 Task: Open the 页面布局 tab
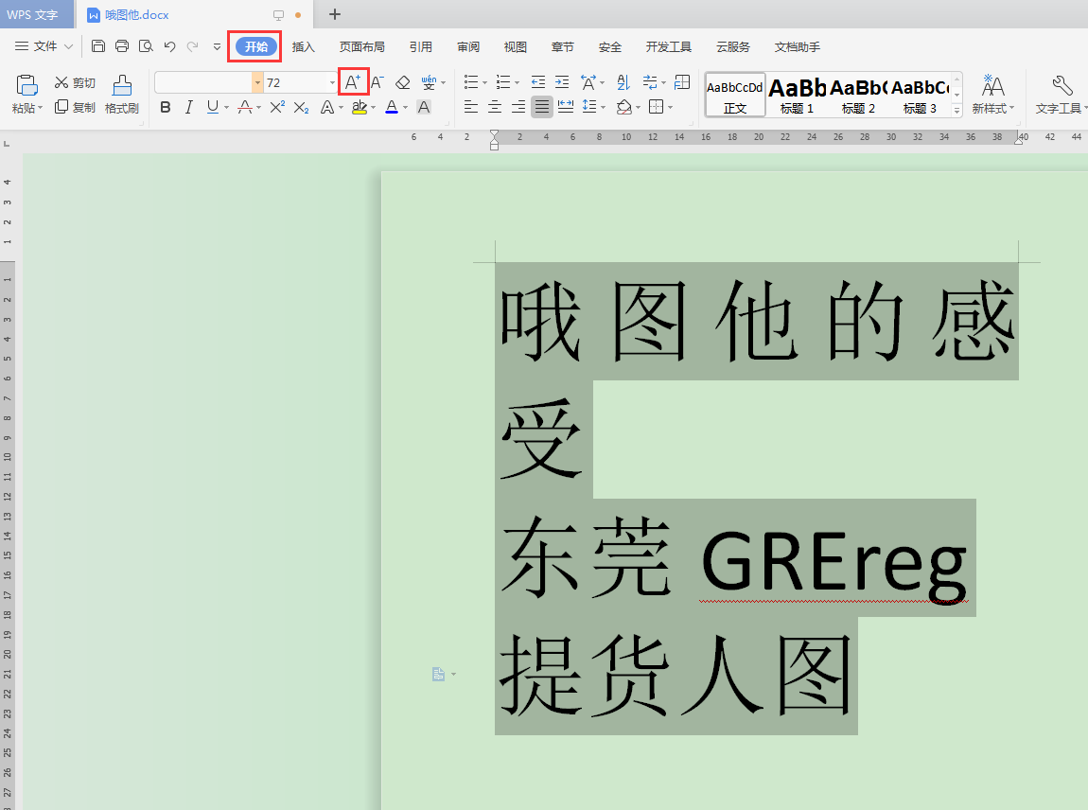pos(361,46)
